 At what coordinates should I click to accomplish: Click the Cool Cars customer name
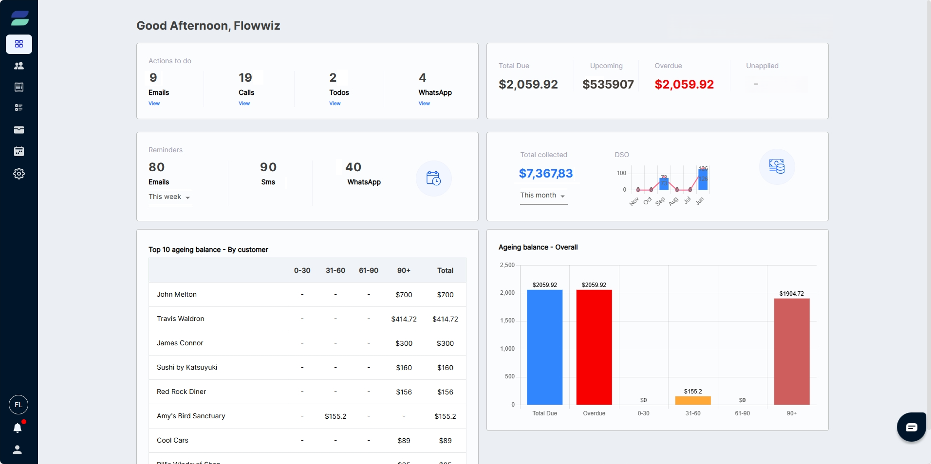tap(172, 441)
